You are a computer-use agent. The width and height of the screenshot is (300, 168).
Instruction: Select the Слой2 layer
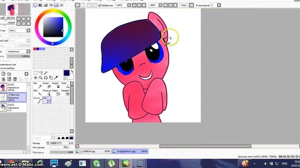click(13, 87)
